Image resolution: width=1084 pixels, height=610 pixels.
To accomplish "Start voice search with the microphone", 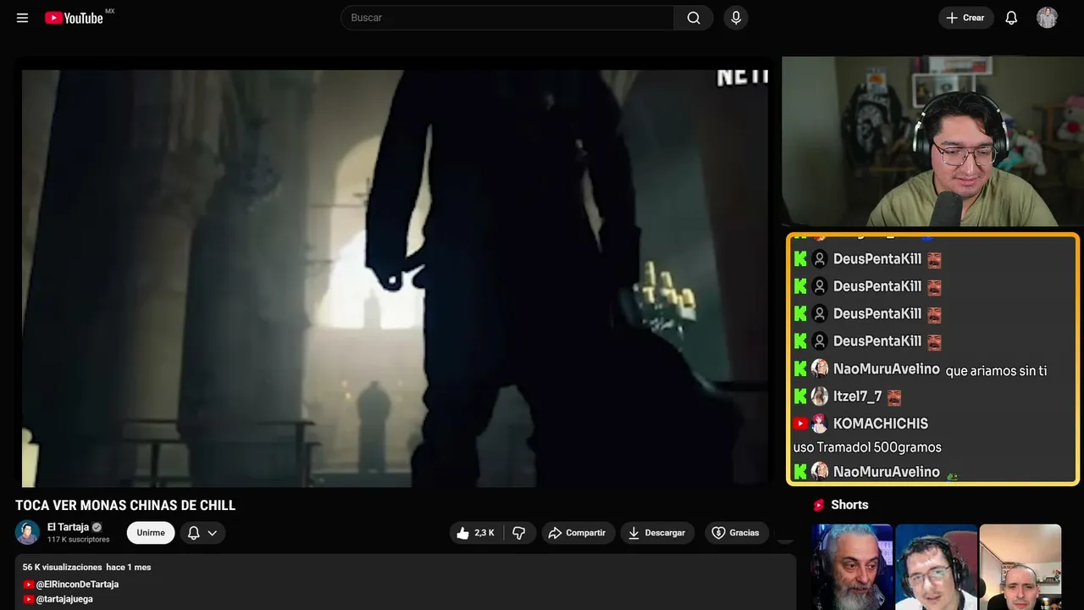I will coord(736,18).
